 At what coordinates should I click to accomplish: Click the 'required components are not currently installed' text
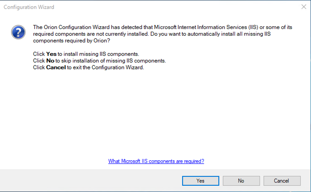pyautogui.click(x=91, y=34)
